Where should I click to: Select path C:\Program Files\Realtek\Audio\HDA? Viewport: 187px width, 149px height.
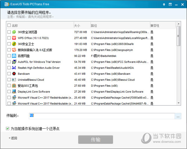[x=113, y=68]
